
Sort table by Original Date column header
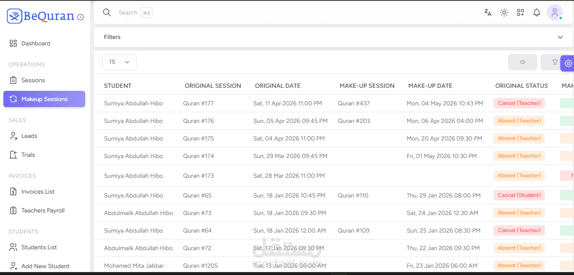pos(277,86)
